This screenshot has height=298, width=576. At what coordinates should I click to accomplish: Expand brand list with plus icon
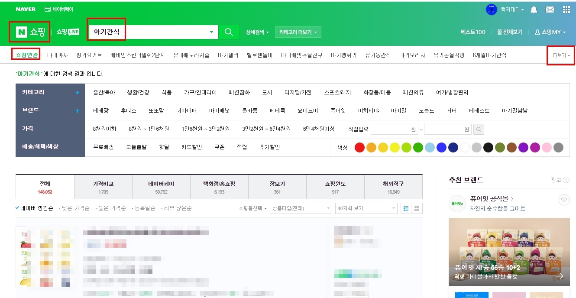pos(78,111)
